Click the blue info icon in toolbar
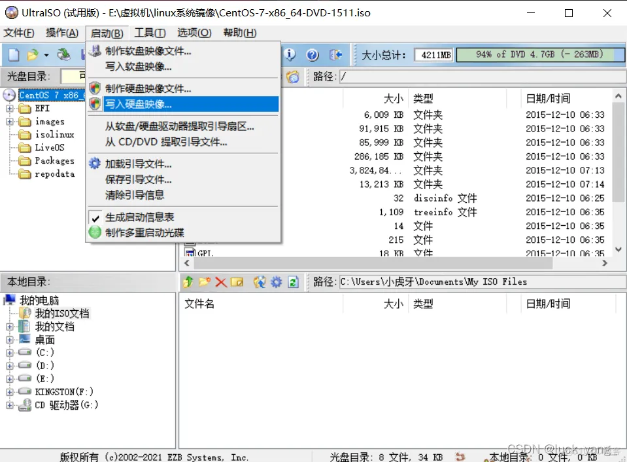Screen dimensions: 627x462 pyautogui.click(x=290, y=55)
